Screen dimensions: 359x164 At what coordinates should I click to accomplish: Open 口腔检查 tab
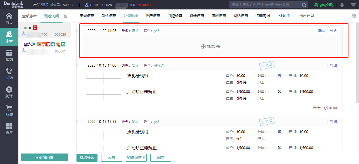(x=175, y=16)
